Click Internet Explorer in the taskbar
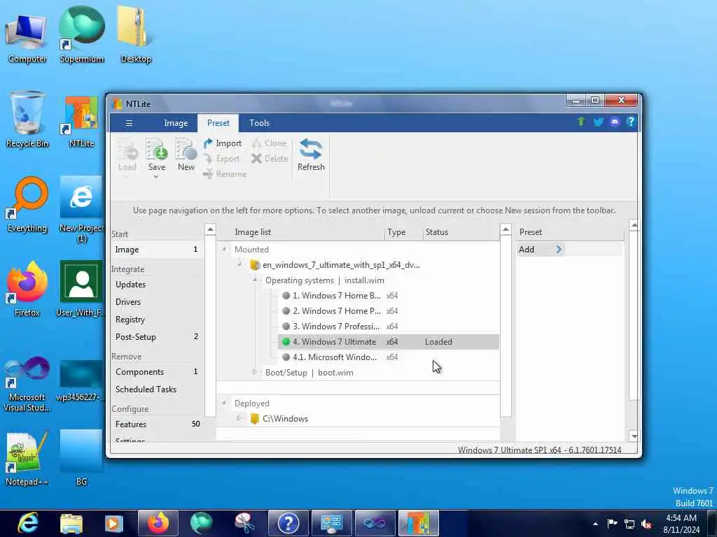The width and height of the screenshot is (717, 537). click(x=27, y=523)
